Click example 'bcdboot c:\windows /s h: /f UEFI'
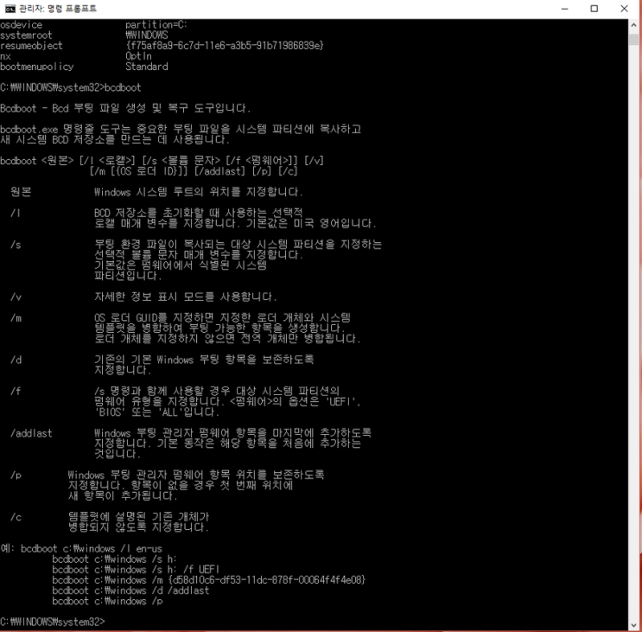This screenshot has height=632, width=642. point(136,570)
